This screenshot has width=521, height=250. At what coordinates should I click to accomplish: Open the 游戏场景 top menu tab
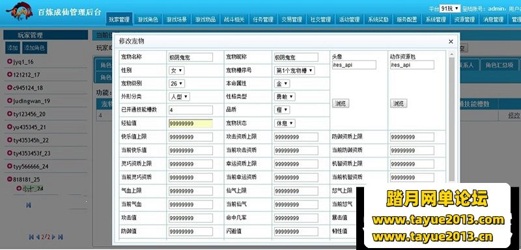(x=176, y=20)
